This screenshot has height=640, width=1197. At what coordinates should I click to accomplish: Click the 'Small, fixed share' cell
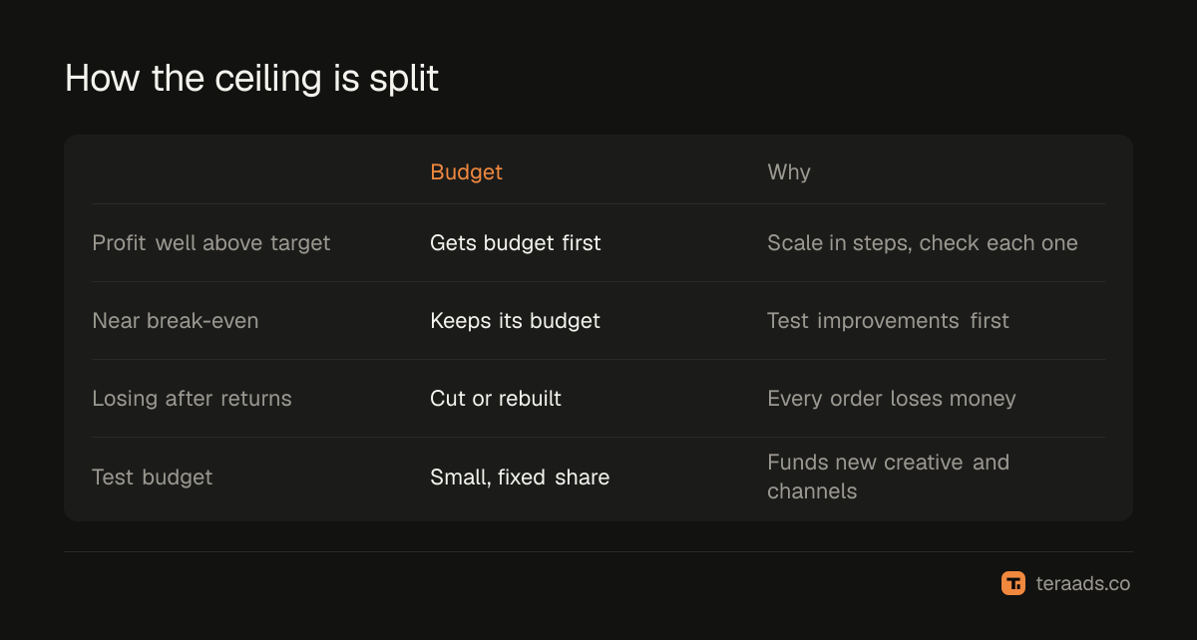point(520,477)
